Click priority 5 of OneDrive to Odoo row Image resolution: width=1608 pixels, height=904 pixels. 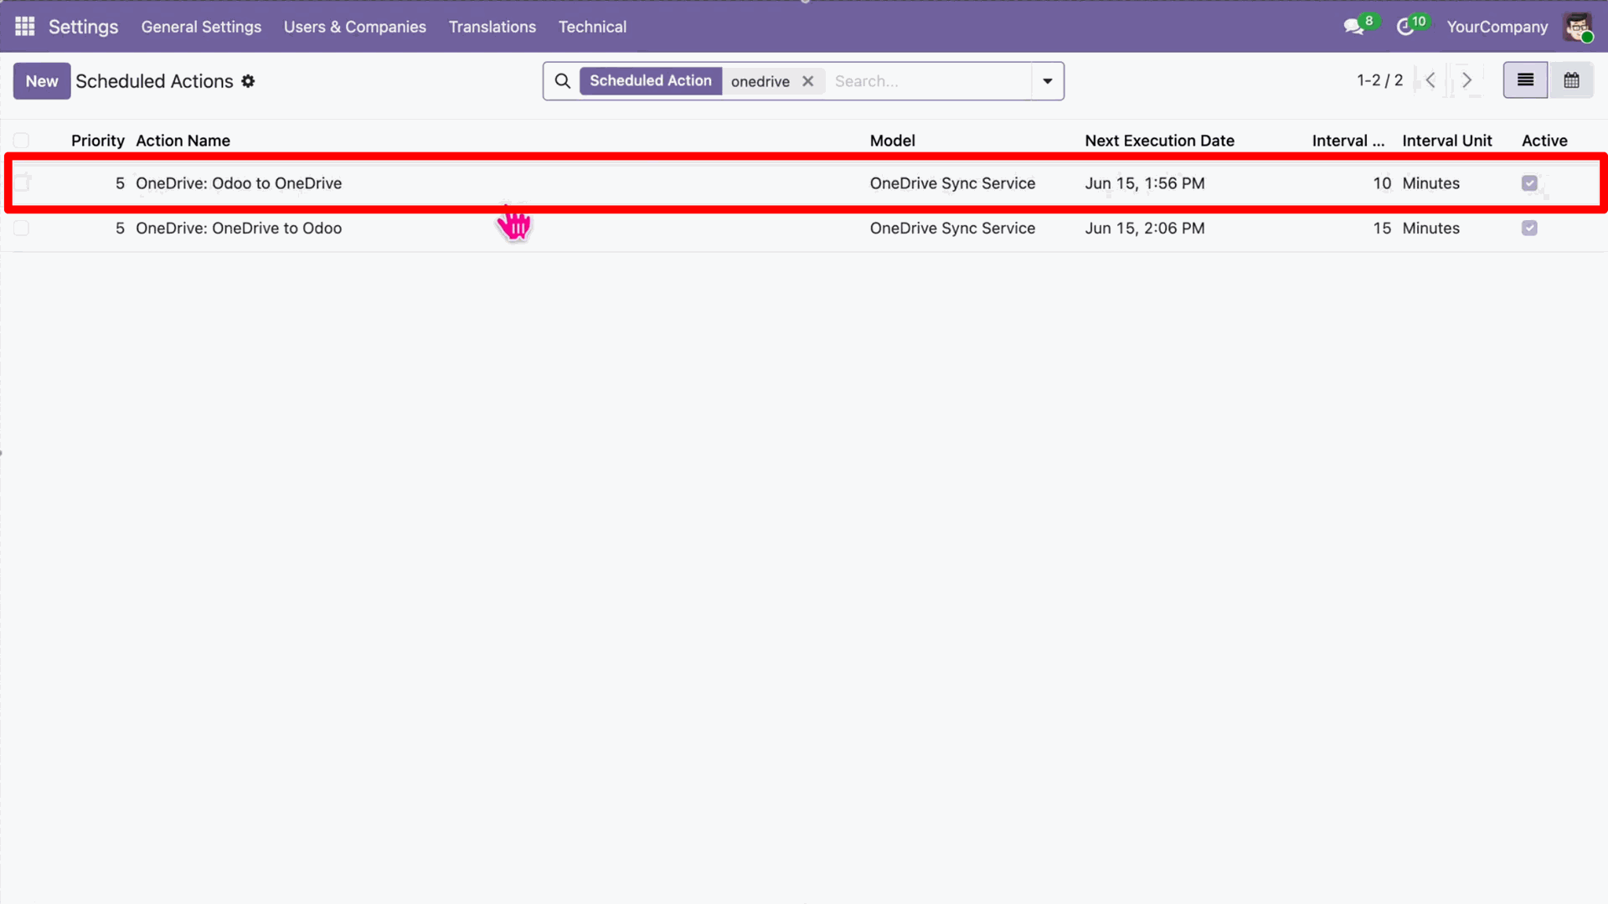click(x=120, y=229)
